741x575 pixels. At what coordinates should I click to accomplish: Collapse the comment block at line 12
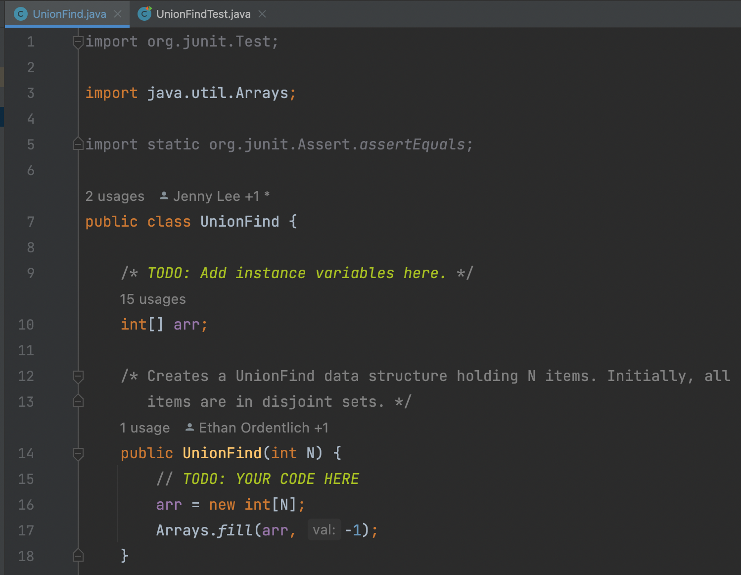pos(78,376)
